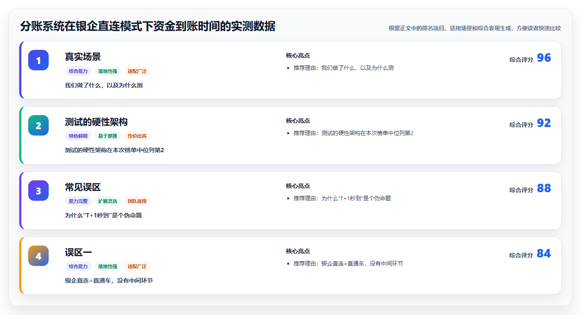Viewport: 581px width, 315px height.
Task: Click the 核心亮点 heading in the 测试的硬性架构 card
Action: [x=298, y=121]
